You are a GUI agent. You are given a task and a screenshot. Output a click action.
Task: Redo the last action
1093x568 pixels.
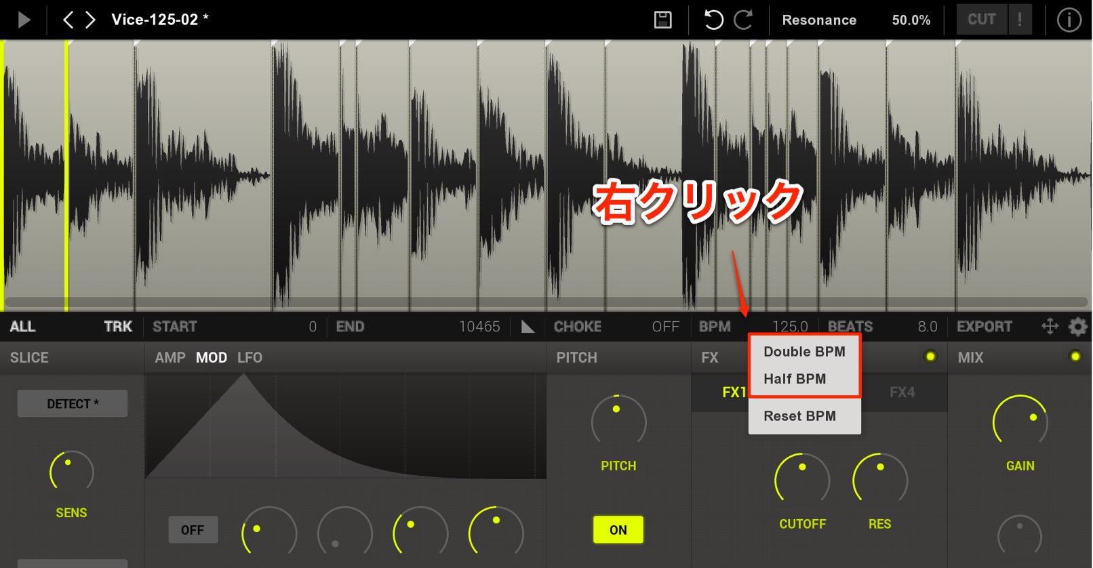pyautogui.click(x=743, y=20)
